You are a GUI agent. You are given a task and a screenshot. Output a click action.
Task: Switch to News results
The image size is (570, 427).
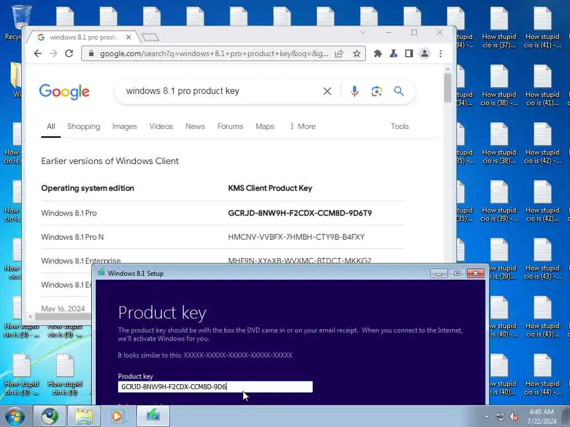tap(195, 126)
